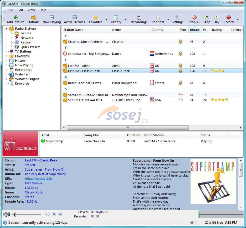Click the flag icon next to Netherlands
The image size is (246, 228).
(x=152, y=54)
